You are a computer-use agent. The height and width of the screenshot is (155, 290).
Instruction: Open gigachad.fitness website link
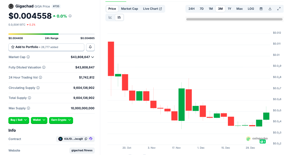pyautogui.click(x=82, y=150)
